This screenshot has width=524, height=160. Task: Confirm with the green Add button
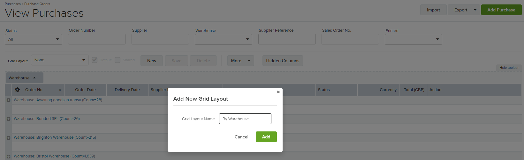tap(266, 137)
